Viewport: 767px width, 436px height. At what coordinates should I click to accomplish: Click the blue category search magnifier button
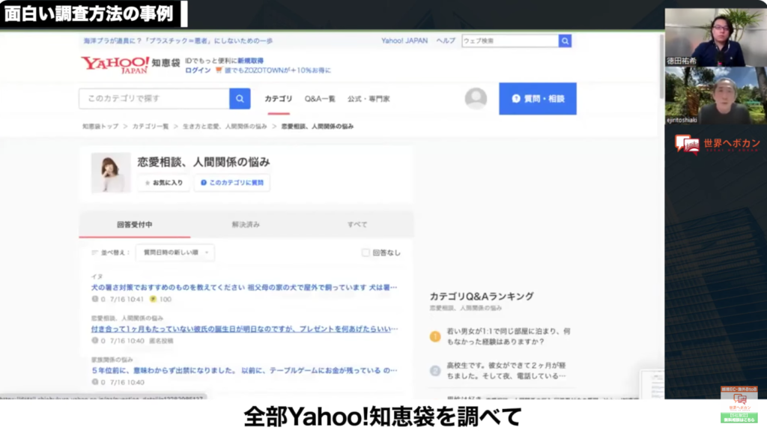(x=240, y=99)
